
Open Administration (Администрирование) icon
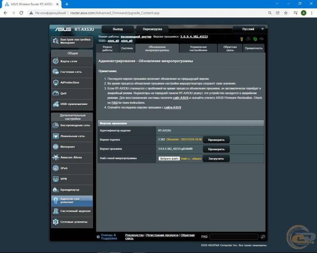pyautogui.click(x=56, y=201)
